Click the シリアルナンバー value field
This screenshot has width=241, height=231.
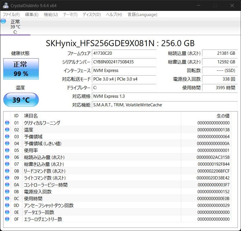coord(124,62)
